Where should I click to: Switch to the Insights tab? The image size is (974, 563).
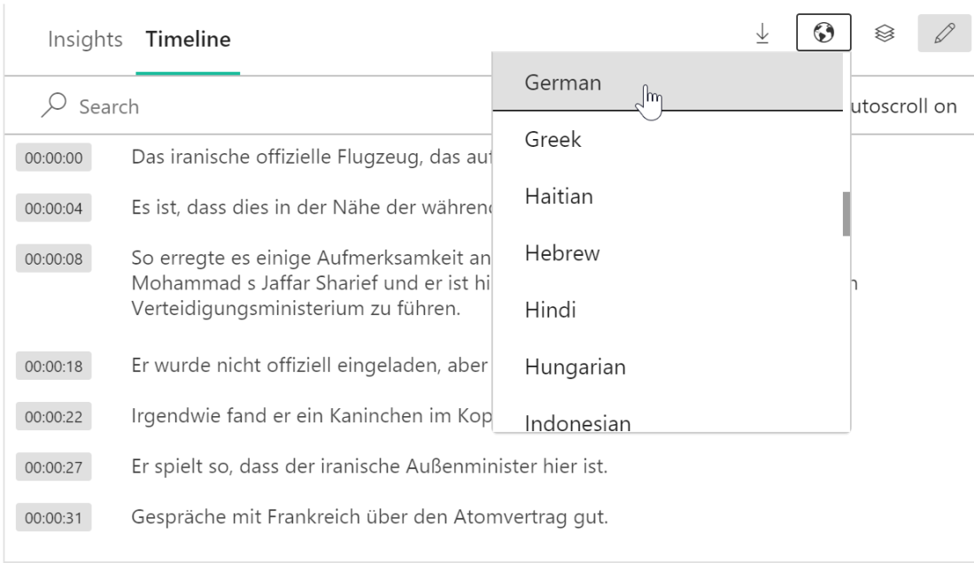point(85,39)
